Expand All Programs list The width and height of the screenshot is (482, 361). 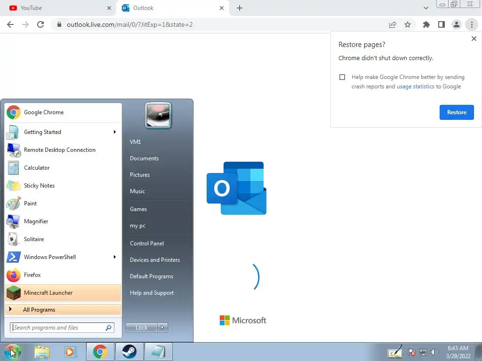[x=63, y=309]
